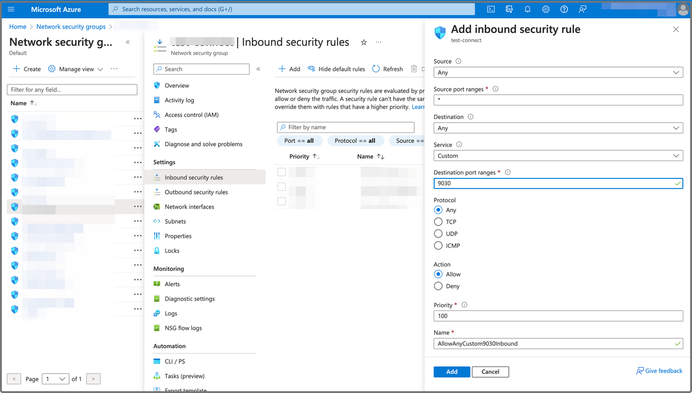Open Cloud Shell from the top bar
Screen dimensions: 692x393
pyautogui.click(x=491, y=9)
